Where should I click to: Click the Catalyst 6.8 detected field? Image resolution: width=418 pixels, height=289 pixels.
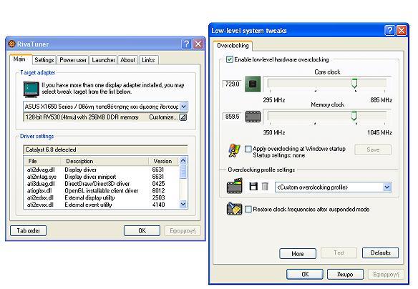105,150
